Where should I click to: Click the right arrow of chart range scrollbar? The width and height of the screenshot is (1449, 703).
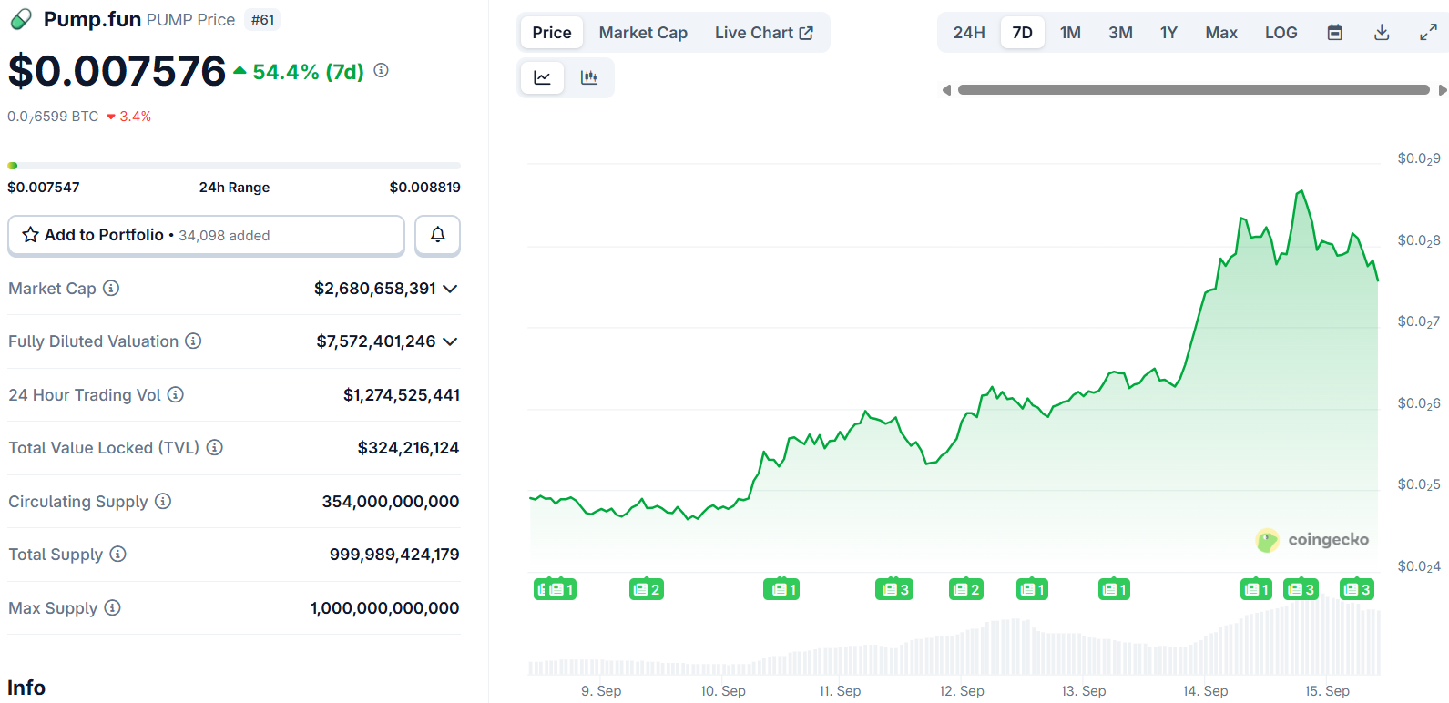point(1443,90)
